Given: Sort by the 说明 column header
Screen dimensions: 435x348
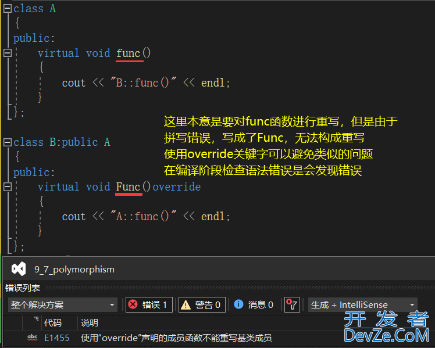Looking at the screenshot, I should pyautogui.click(x=90, y=323).
